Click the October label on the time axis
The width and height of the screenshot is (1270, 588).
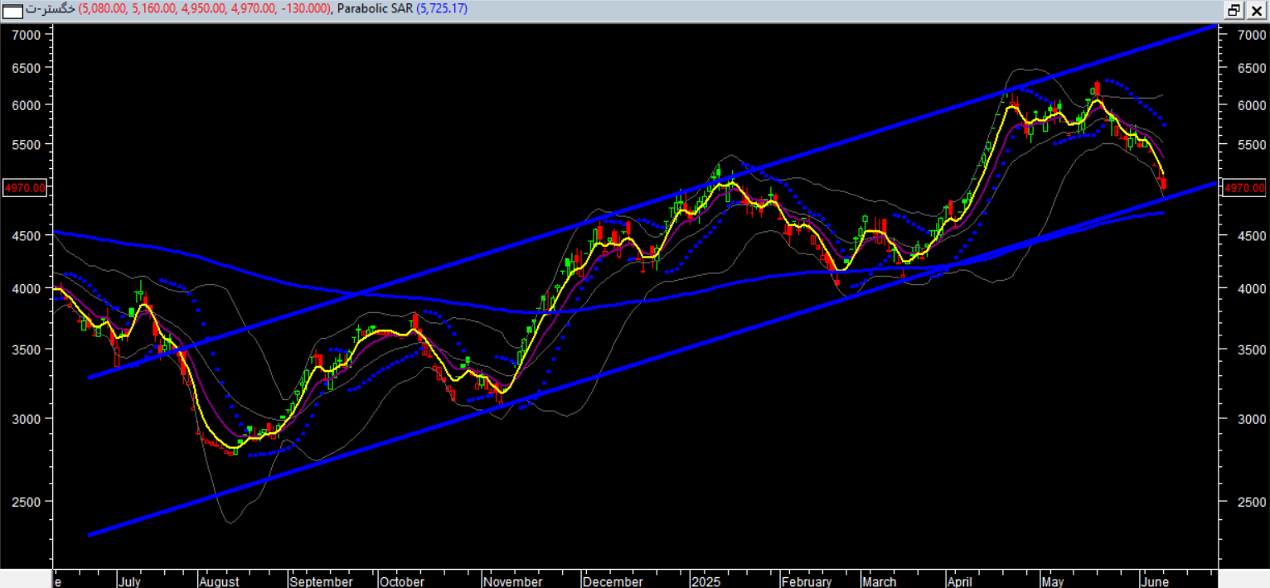(402, 581)
